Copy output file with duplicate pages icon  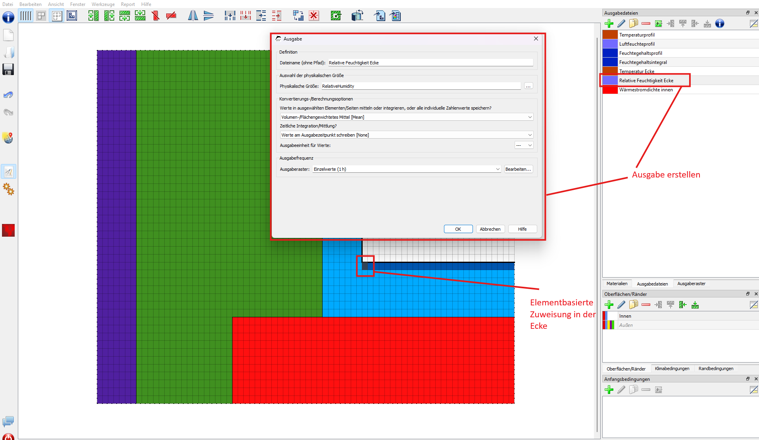coord(634,24)
